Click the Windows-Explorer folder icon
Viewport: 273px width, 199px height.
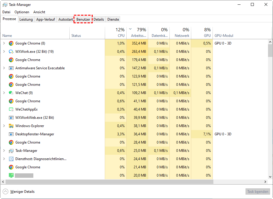(x=11, y=126)
